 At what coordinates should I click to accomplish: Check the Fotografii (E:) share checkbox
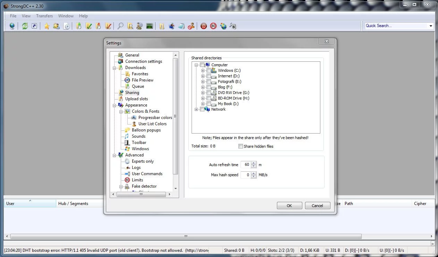coord(209,82)
